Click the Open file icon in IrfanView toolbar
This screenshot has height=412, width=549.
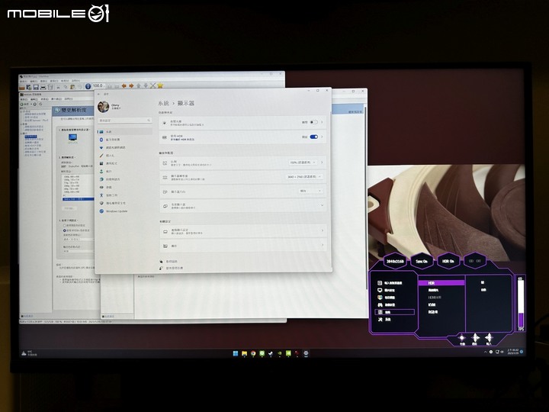click(22, 86)
